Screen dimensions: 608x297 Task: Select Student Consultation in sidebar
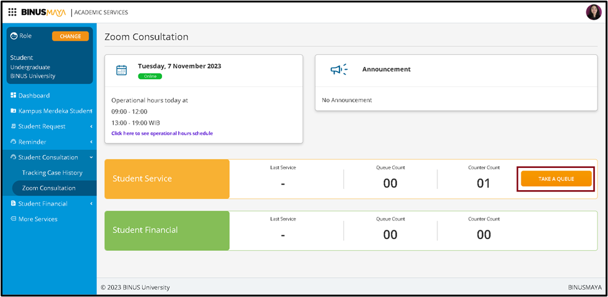click(x=49, y=157)
